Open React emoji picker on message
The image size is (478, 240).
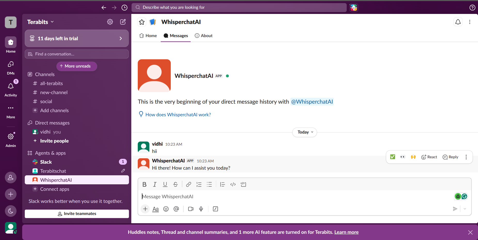[x=429, y=157]
